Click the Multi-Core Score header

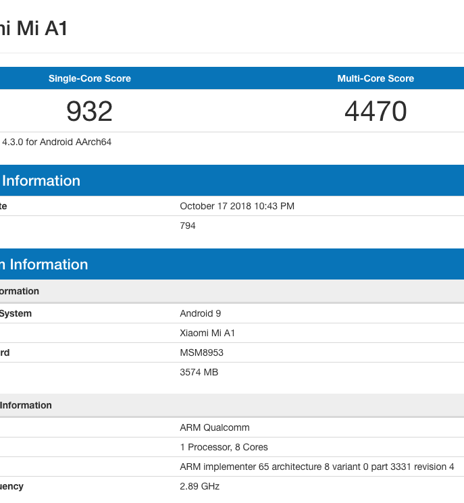[x=376, y=78]
